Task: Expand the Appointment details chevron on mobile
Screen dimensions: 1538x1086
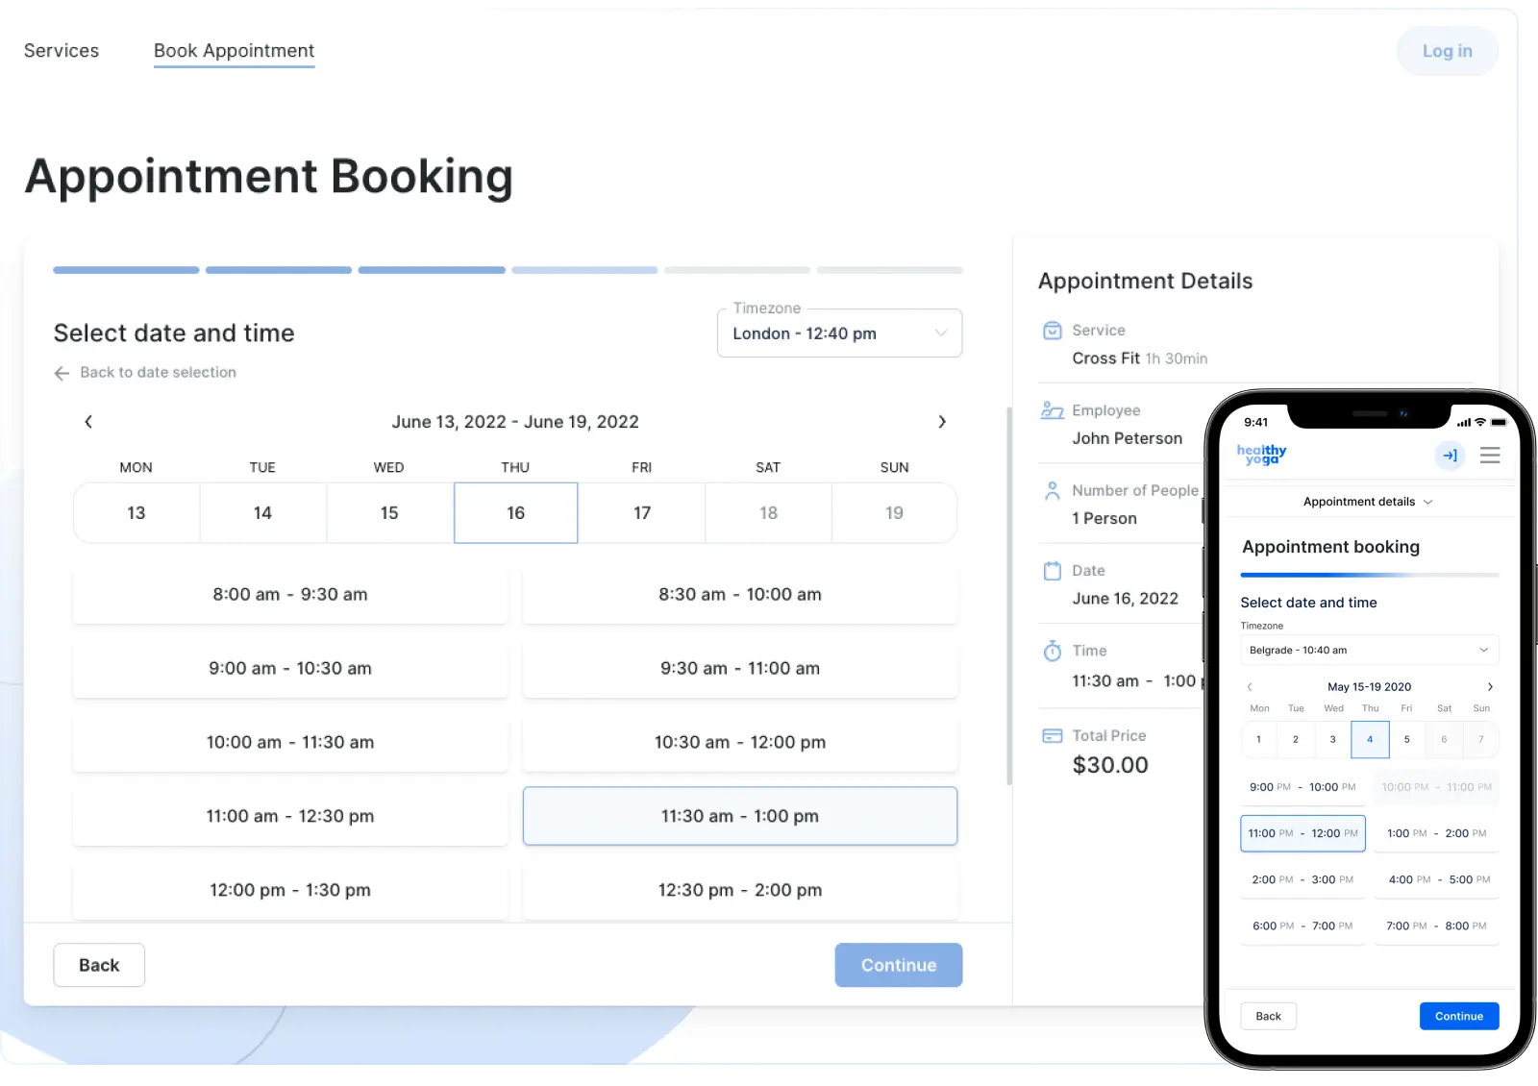Action: pos(1428,501)
